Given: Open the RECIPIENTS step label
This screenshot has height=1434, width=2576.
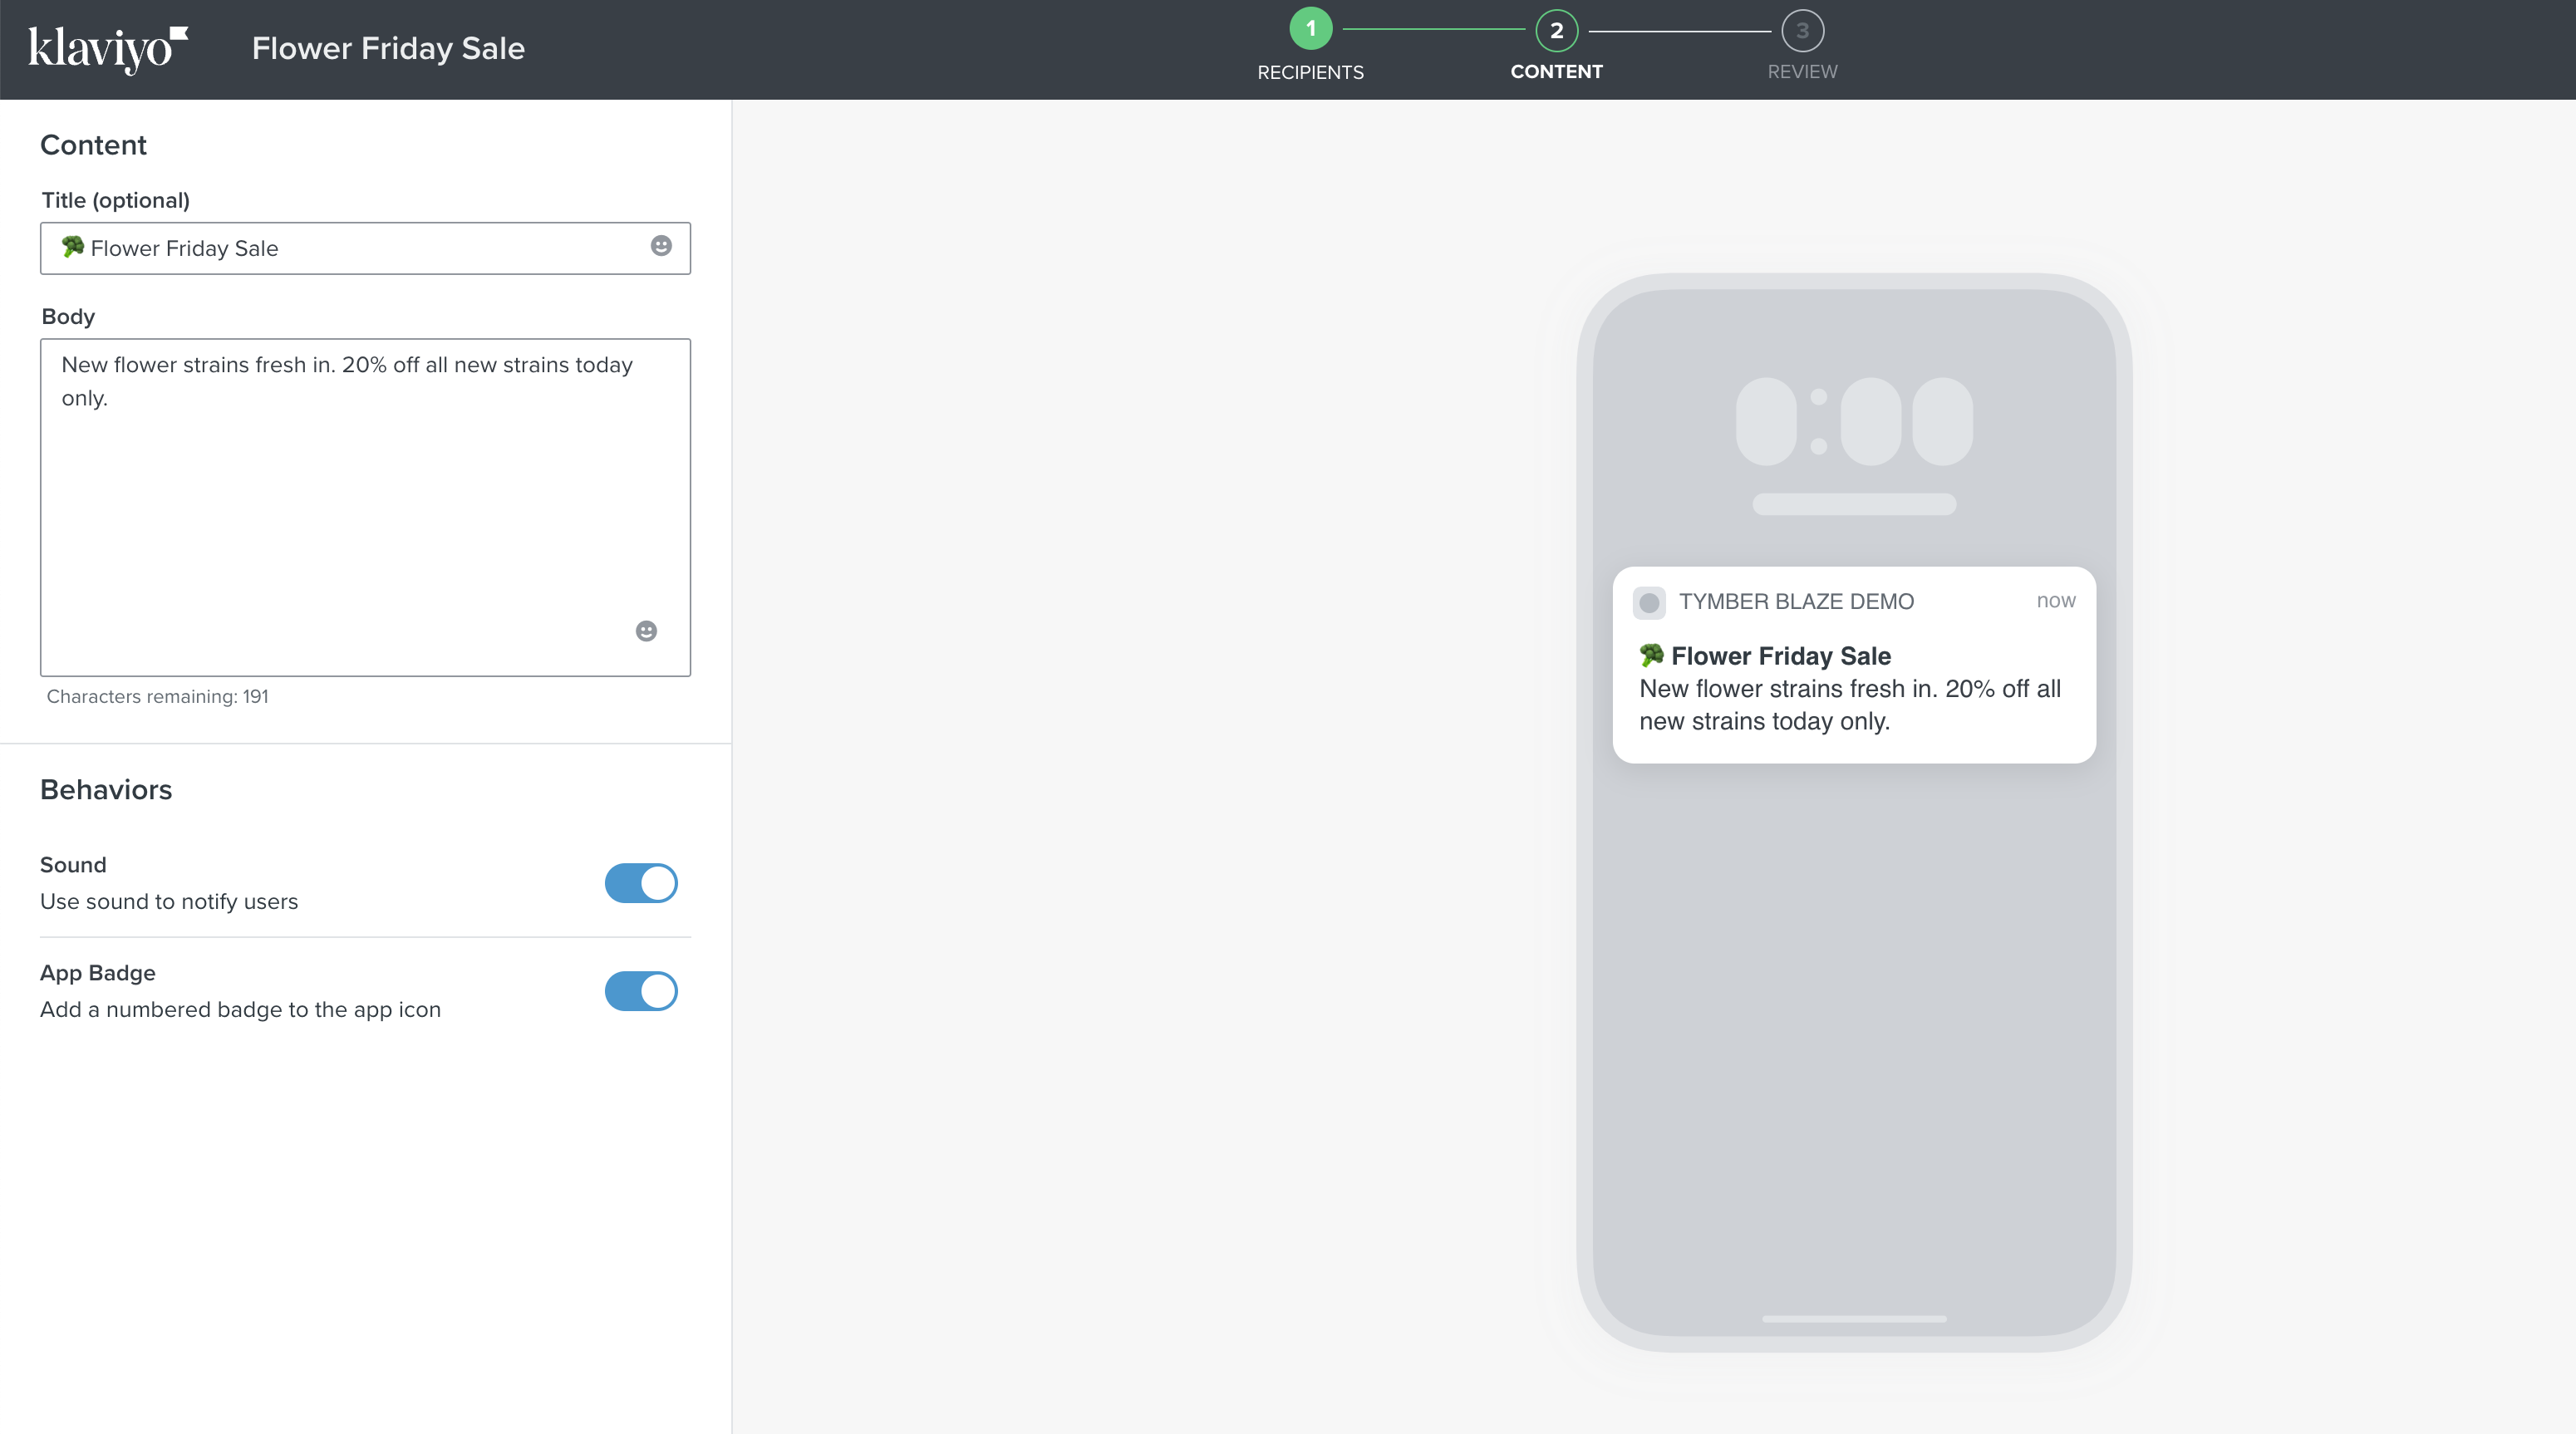Looking at the screenshot, I should [x=1310, y=72].
